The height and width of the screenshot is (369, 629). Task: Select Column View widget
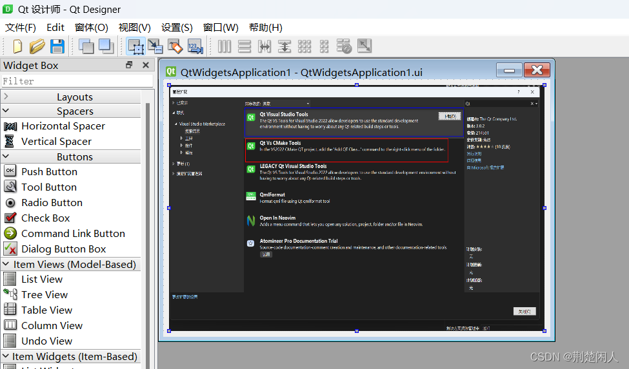[52, 326]
